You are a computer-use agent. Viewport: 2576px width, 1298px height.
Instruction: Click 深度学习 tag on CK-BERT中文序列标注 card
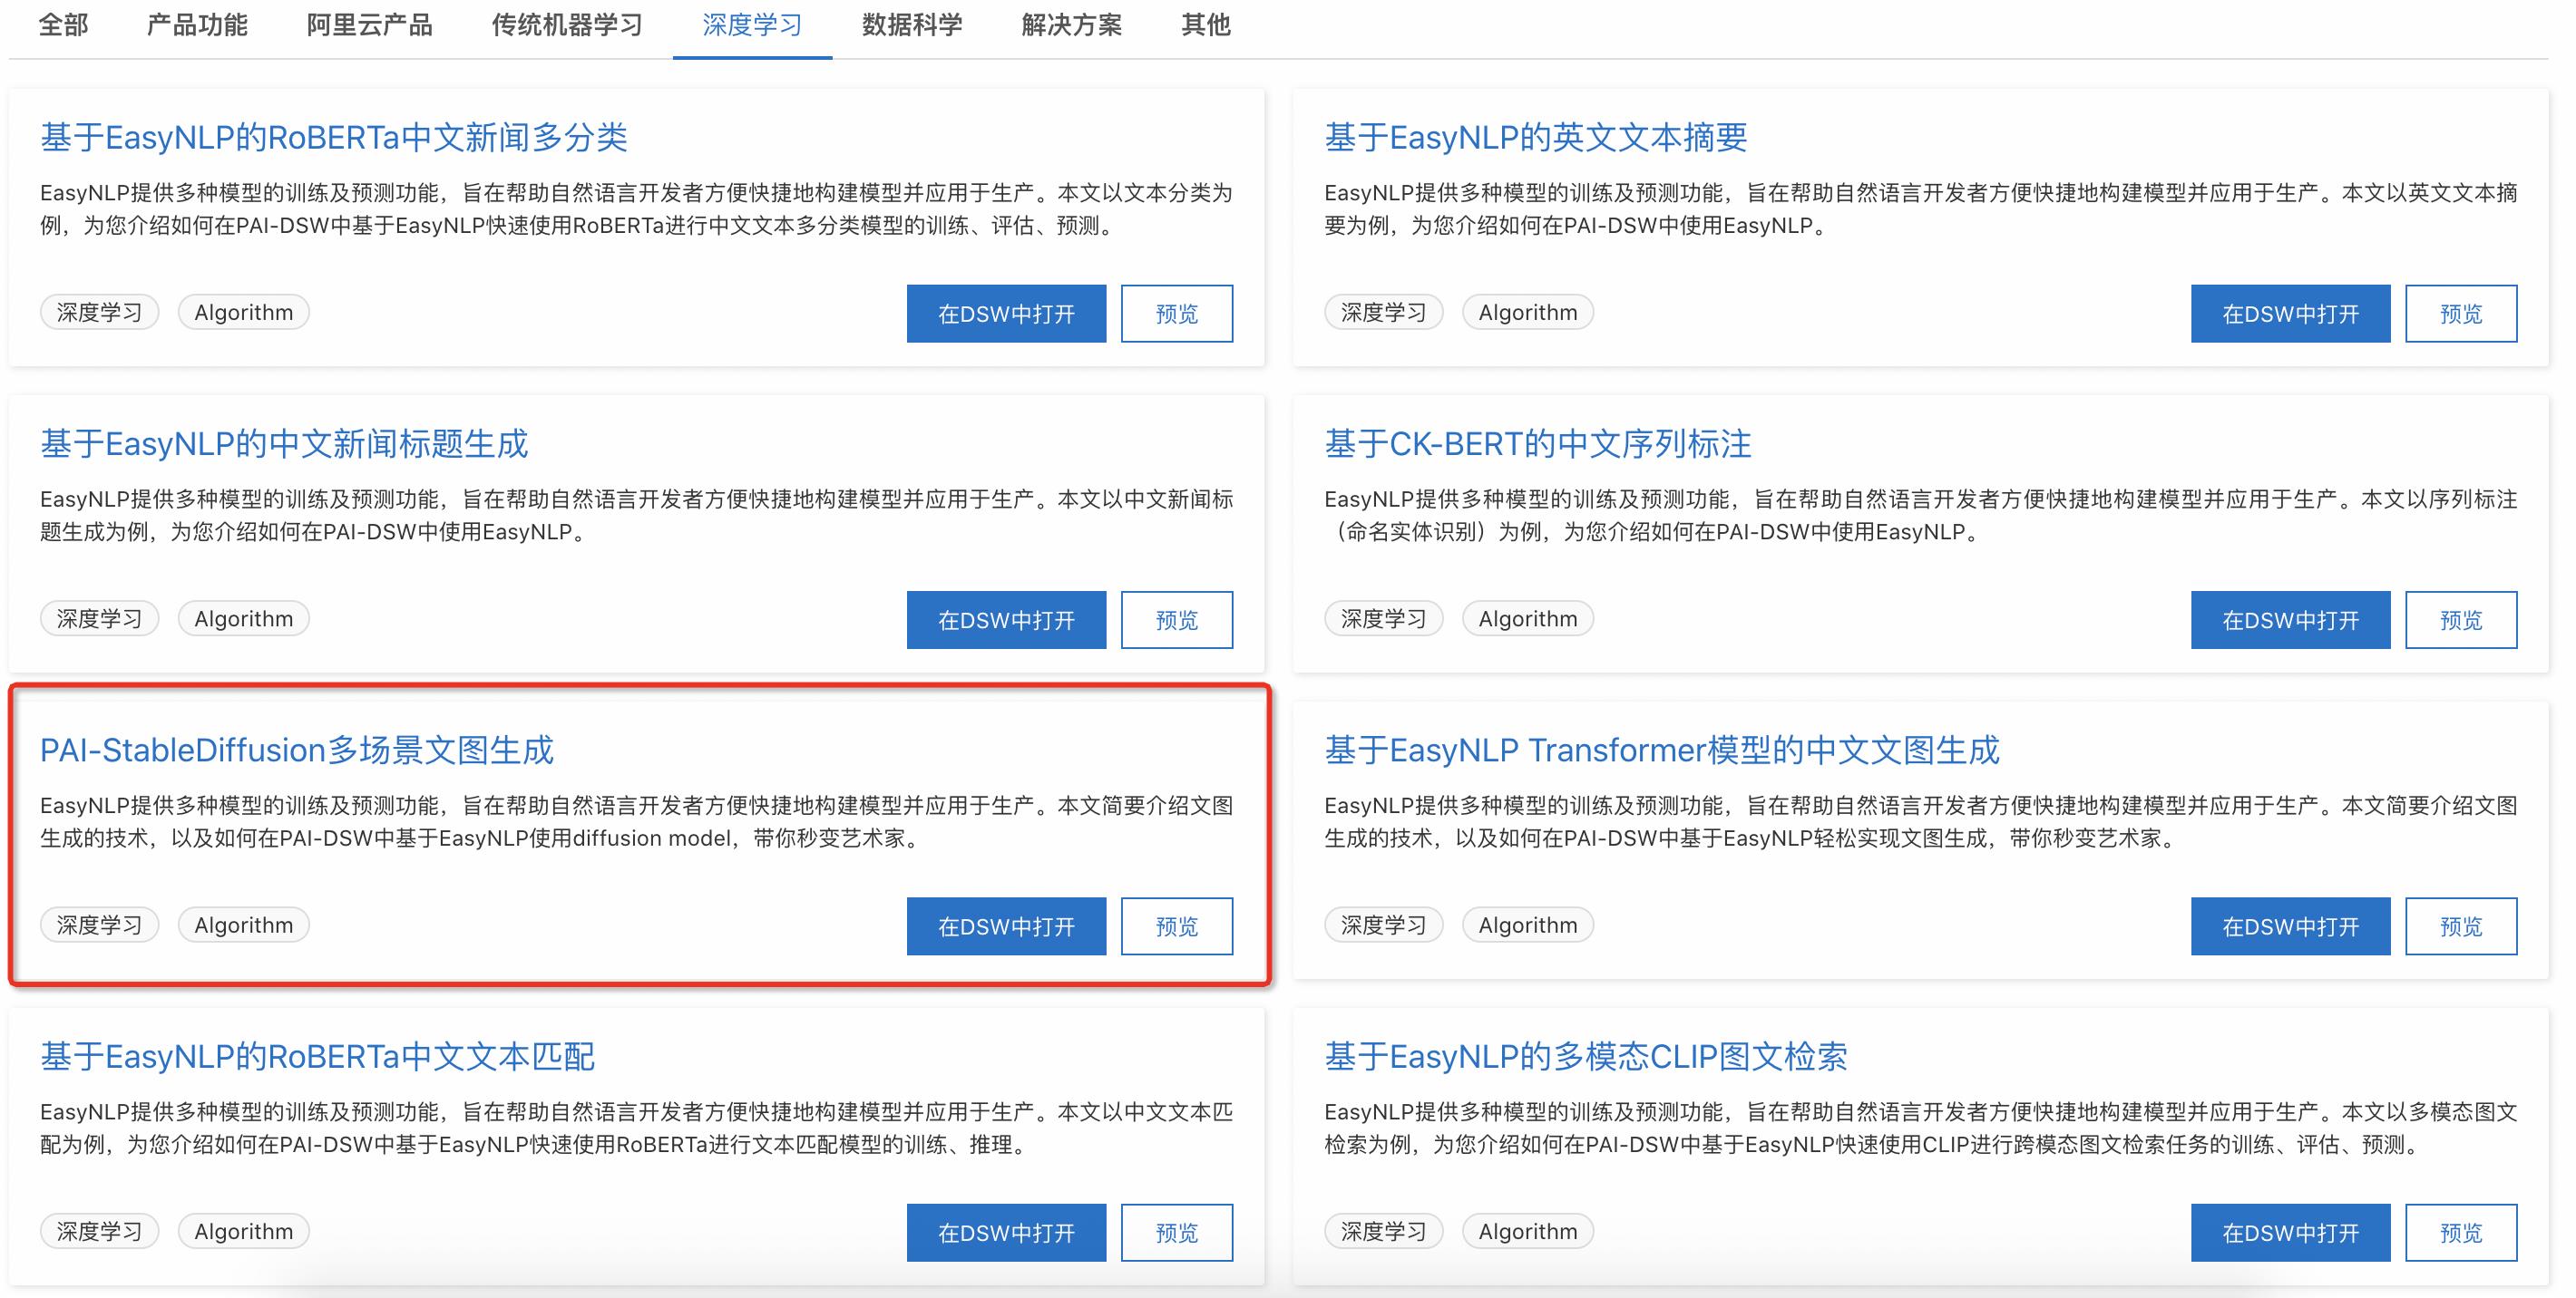(1383, 618)
